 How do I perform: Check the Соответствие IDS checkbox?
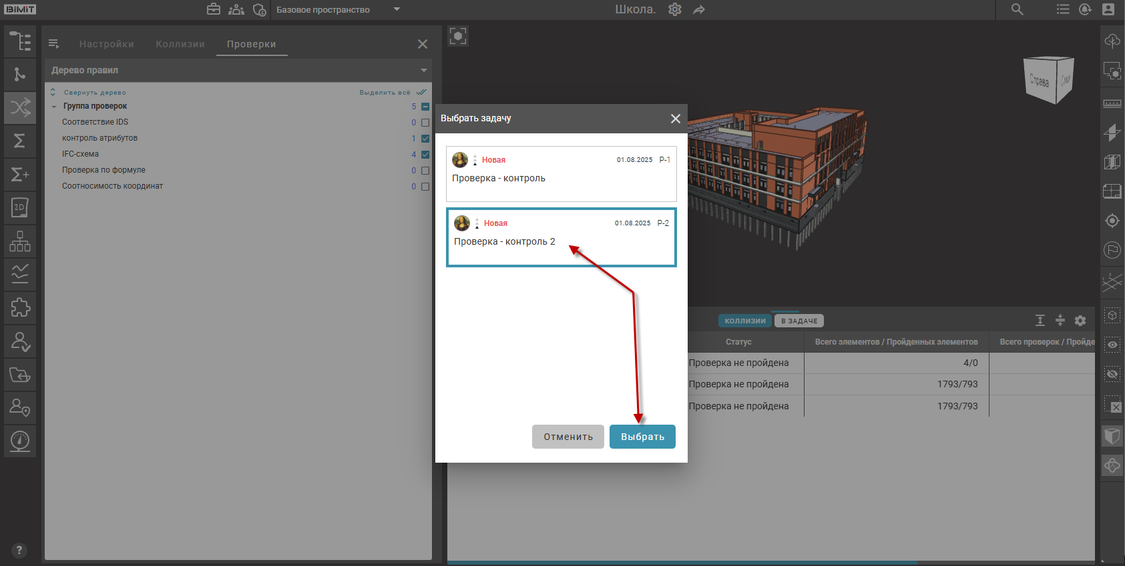(425, 123)
